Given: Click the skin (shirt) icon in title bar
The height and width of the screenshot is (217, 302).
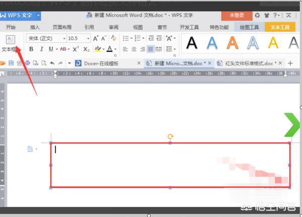Looking at the screenshot, I should [x=267, y=16].
